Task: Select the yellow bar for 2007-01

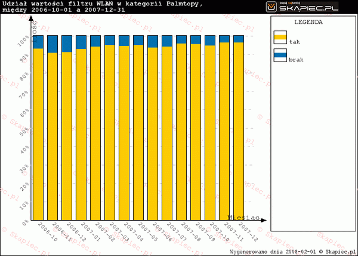Action: pos(81,135)
